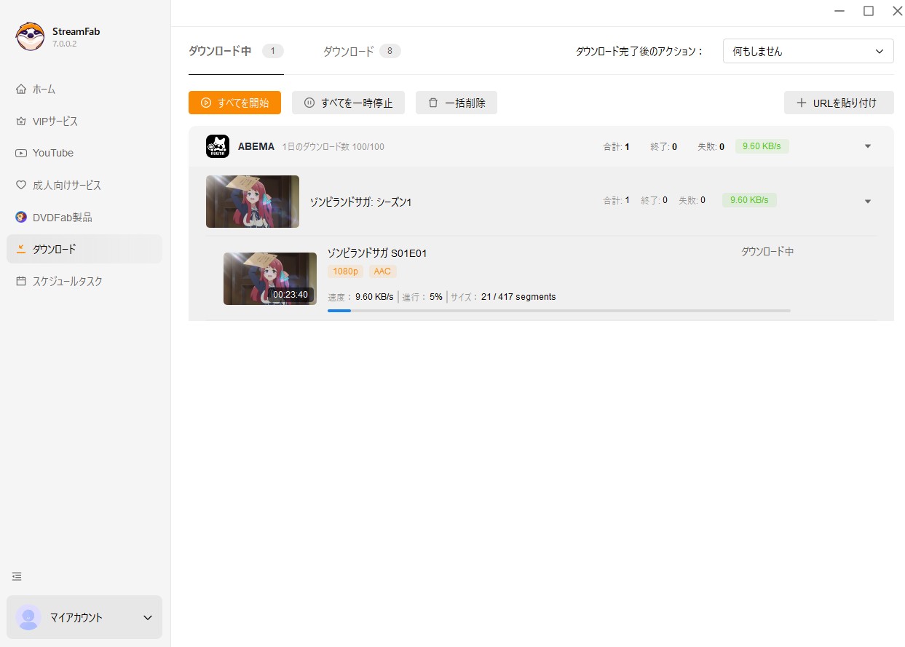The height and width of the screenshot is (647, 905).
Task: Open DVDFab製品 icon in sidebar
Action: 20,218
